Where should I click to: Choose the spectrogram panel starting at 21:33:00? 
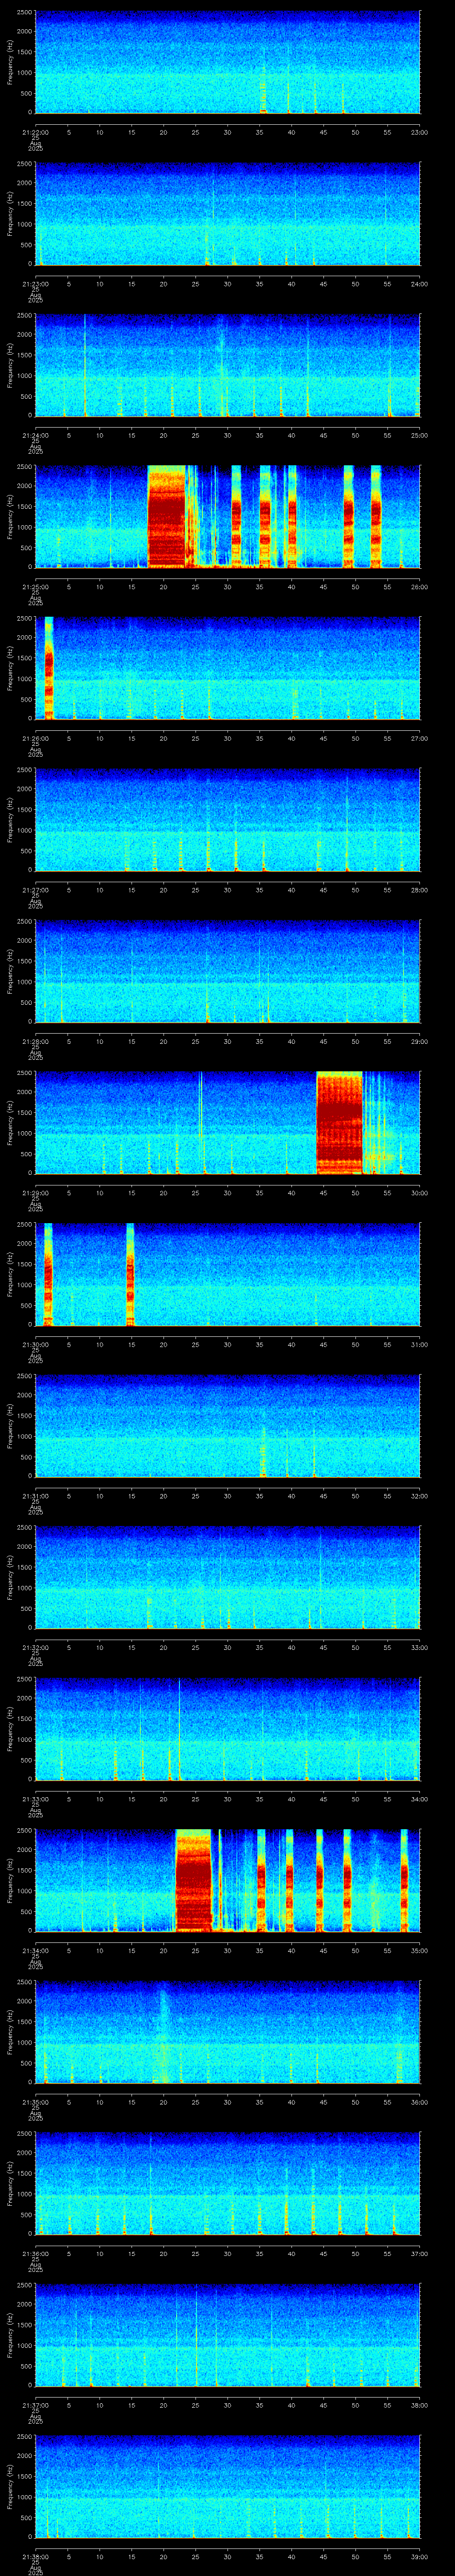[227, 1729]
